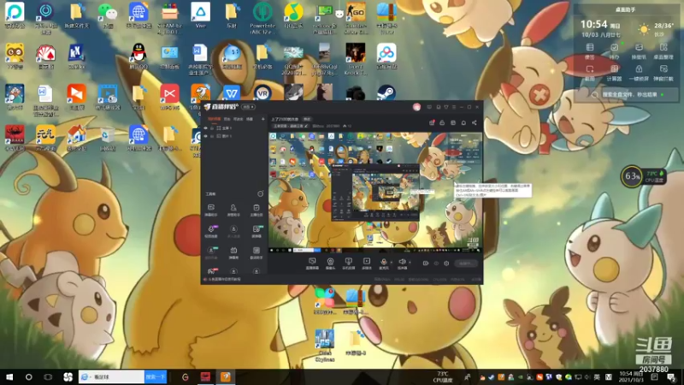Open 房管助手 tool in the toolbox

(x=233, y=210)
